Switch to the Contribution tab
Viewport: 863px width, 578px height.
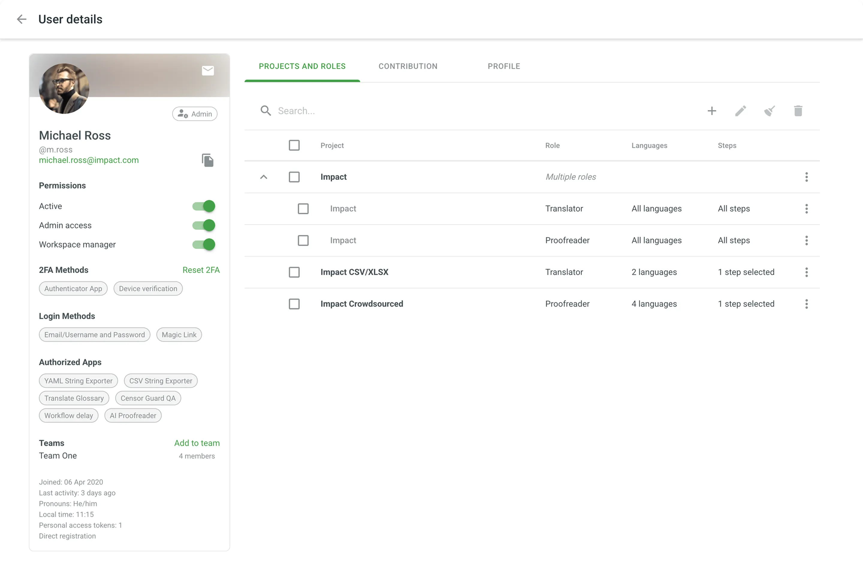pos(408,66)
